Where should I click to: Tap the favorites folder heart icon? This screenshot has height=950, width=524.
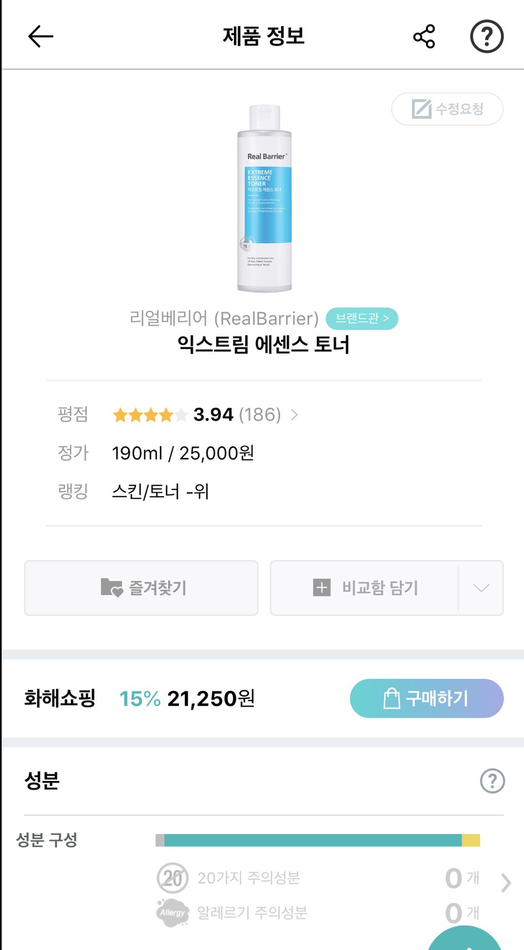coord(111,588)
